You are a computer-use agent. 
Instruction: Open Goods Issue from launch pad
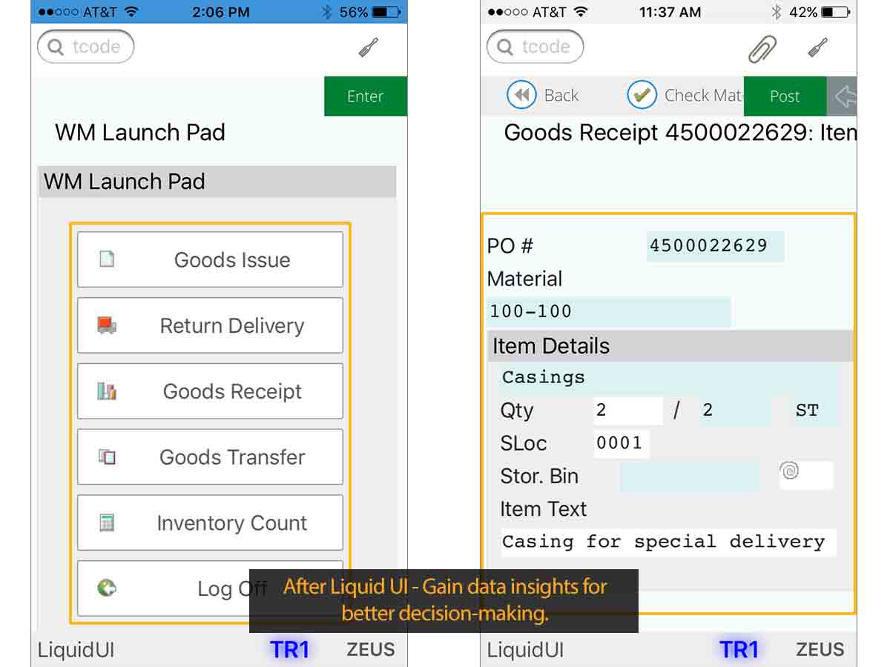210,259
